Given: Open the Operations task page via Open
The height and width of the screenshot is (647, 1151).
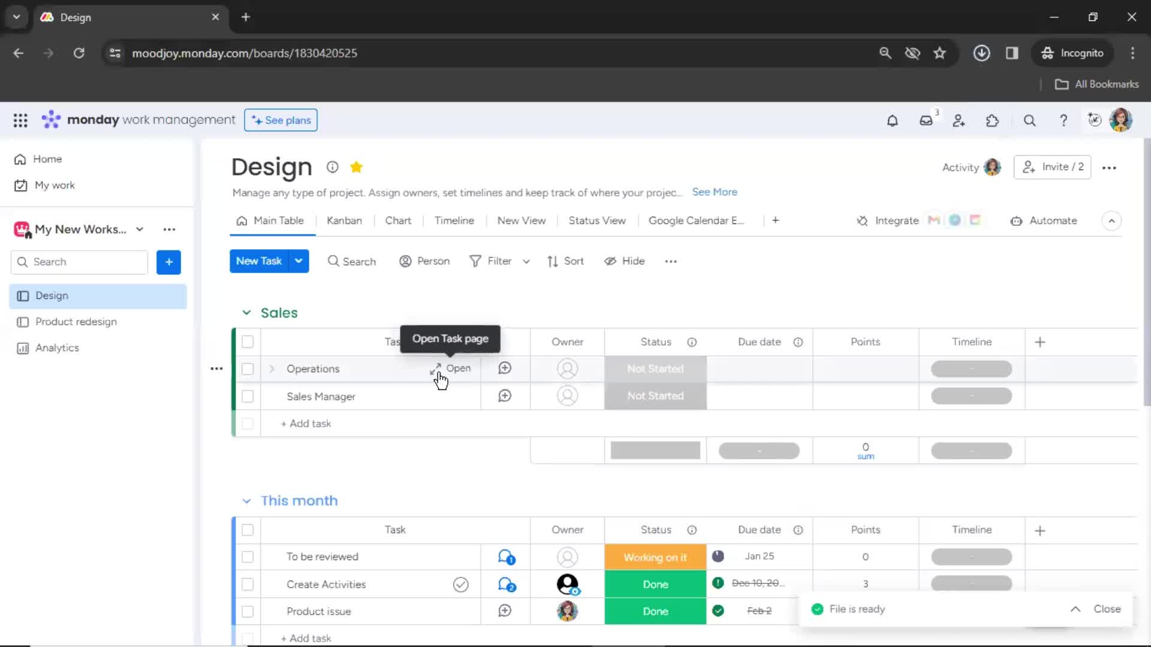Looking at the screenshot, I should [x=451, y=368].
